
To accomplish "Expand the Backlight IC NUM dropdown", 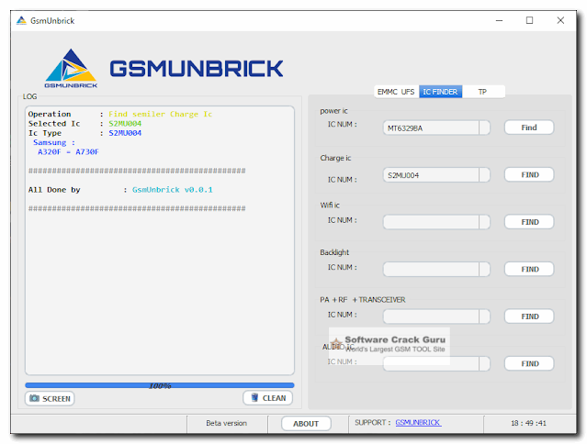I will [484, 269].
